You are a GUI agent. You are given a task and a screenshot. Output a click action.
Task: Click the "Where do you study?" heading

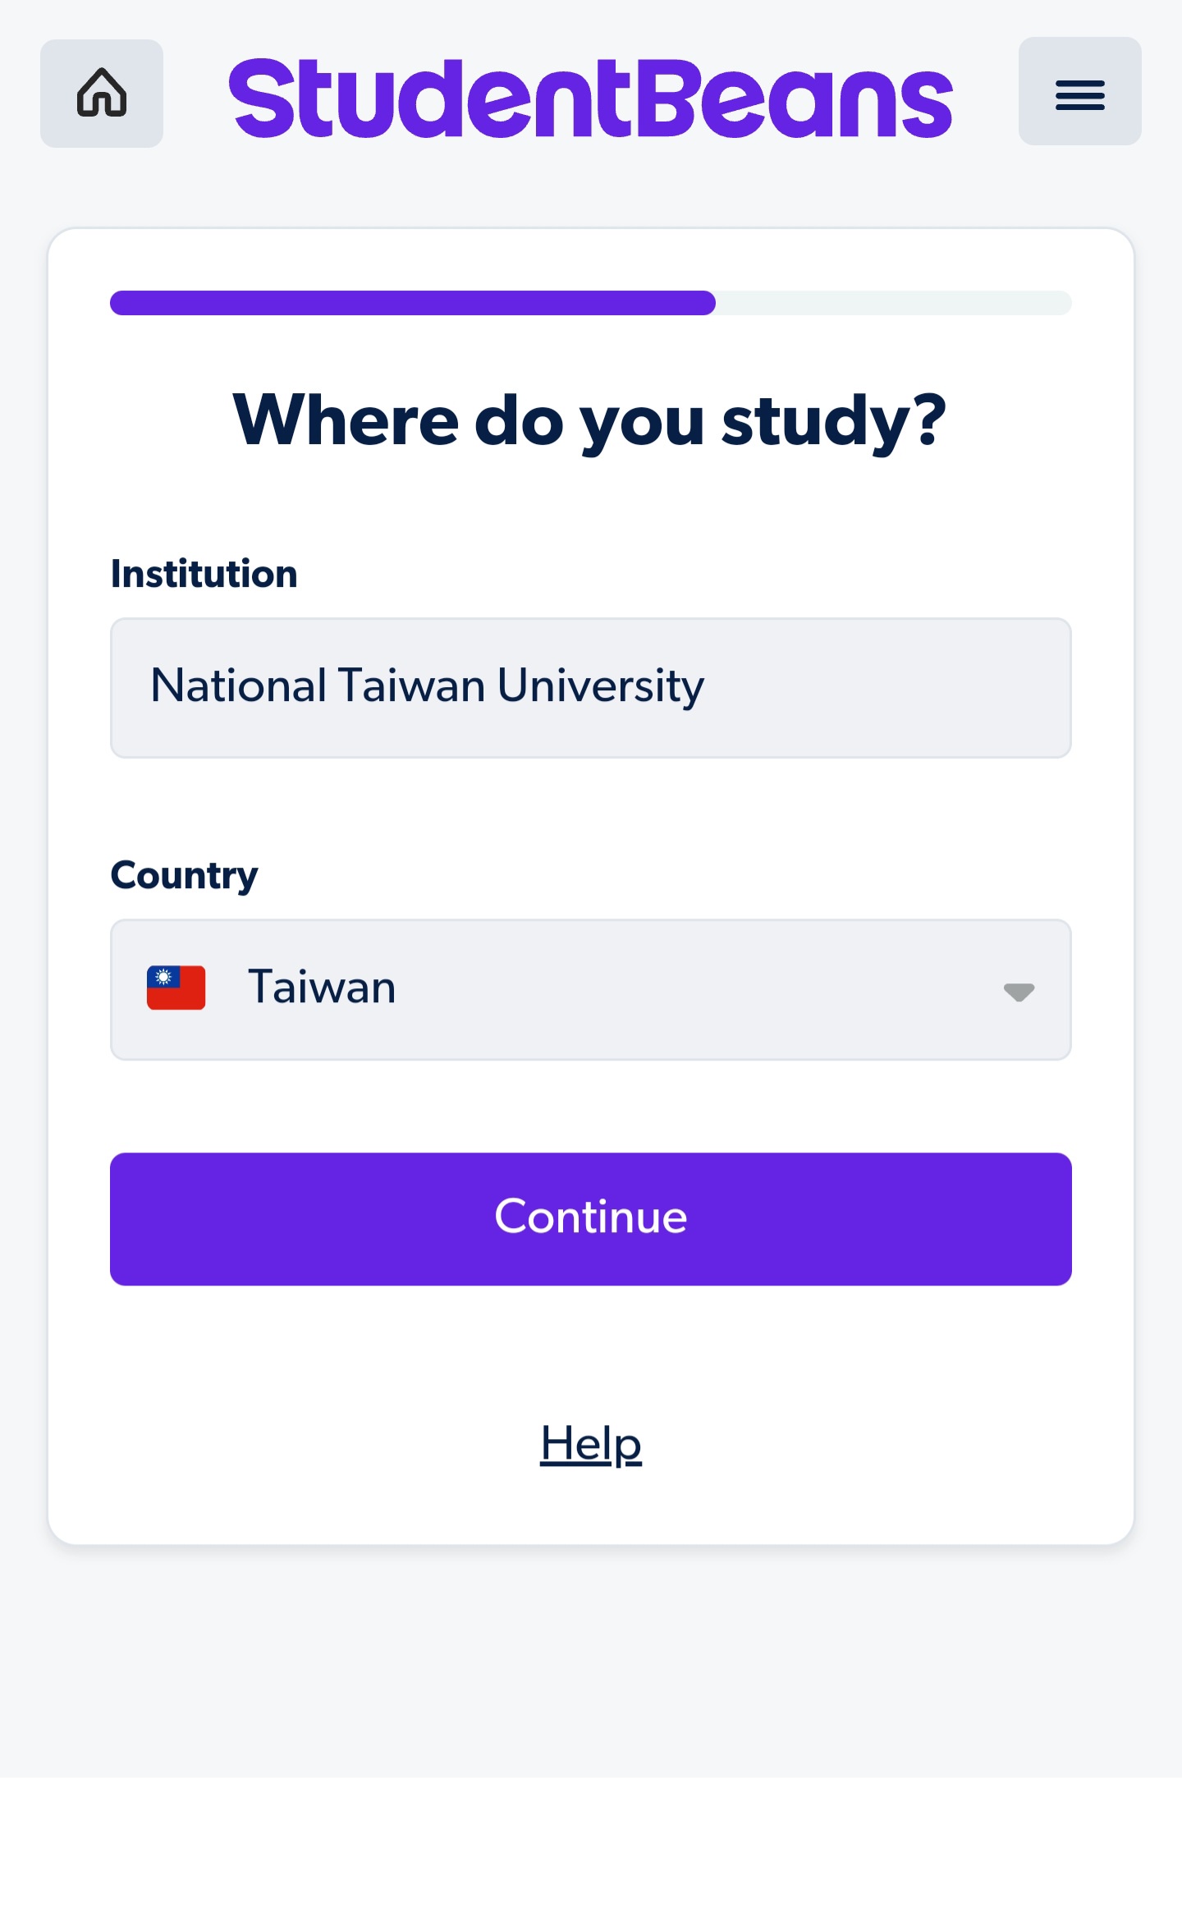coord(590,420)
